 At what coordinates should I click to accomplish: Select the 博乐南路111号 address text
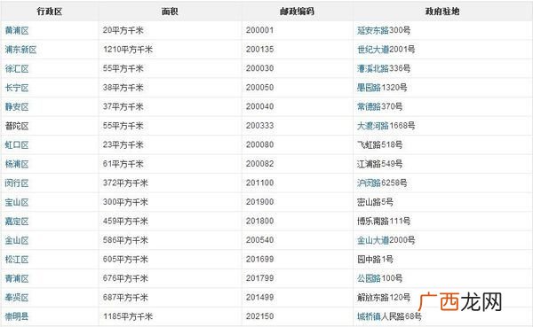384,222
